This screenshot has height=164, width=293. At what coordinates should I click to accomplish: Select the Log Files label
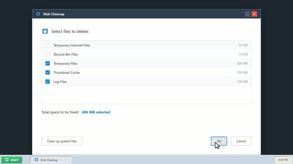coord(60,82)
